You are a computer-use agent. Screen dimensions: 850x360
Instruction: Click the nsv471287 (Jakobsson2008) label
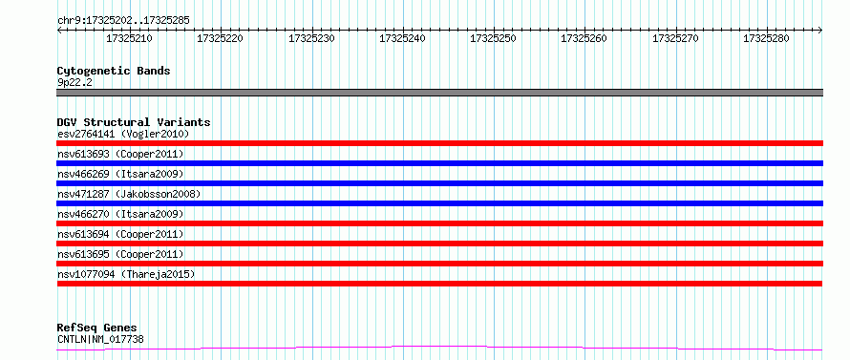(129, 194)
